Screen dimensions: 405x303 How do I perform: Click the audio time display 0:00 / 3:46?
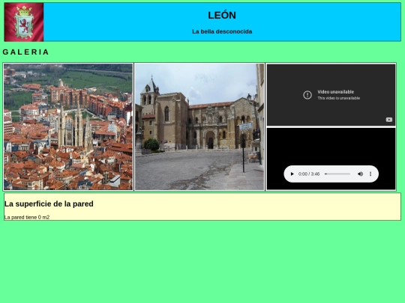(309, 174)
